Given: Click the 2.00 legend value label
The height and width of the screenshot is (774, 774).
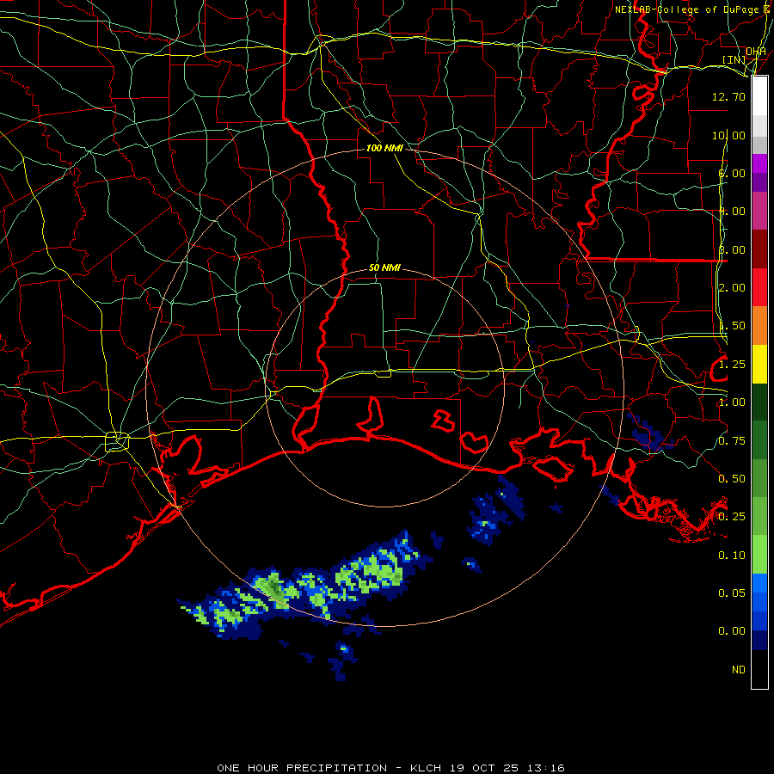Looking at the screenshot, I should point(732,287).
